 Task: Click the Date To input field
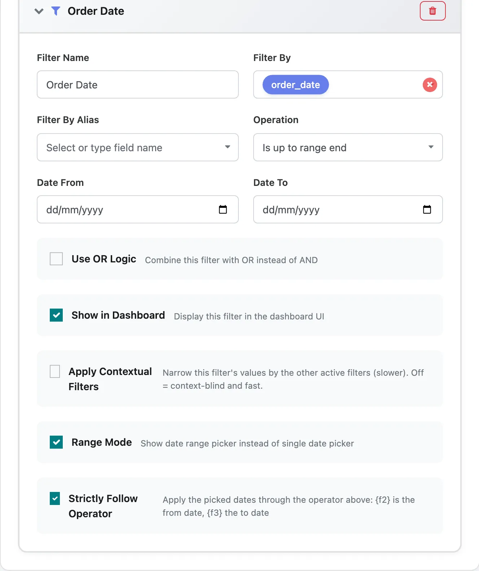pyautogui.click(x=348, y=209)
